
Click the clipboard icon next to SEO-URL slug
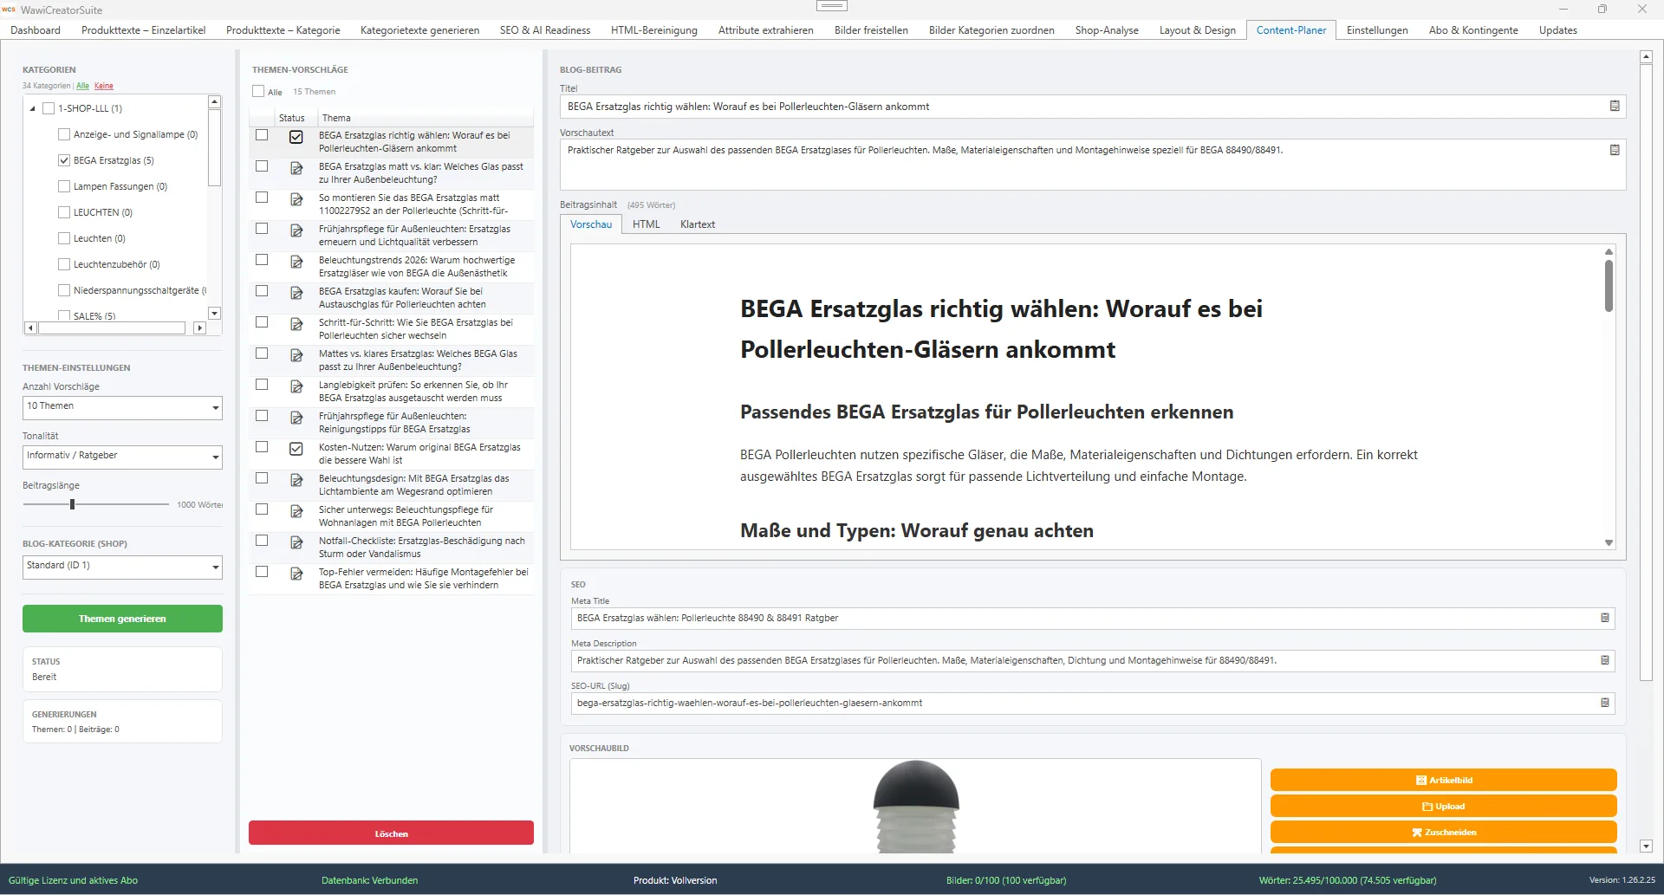click(1605, 704)
